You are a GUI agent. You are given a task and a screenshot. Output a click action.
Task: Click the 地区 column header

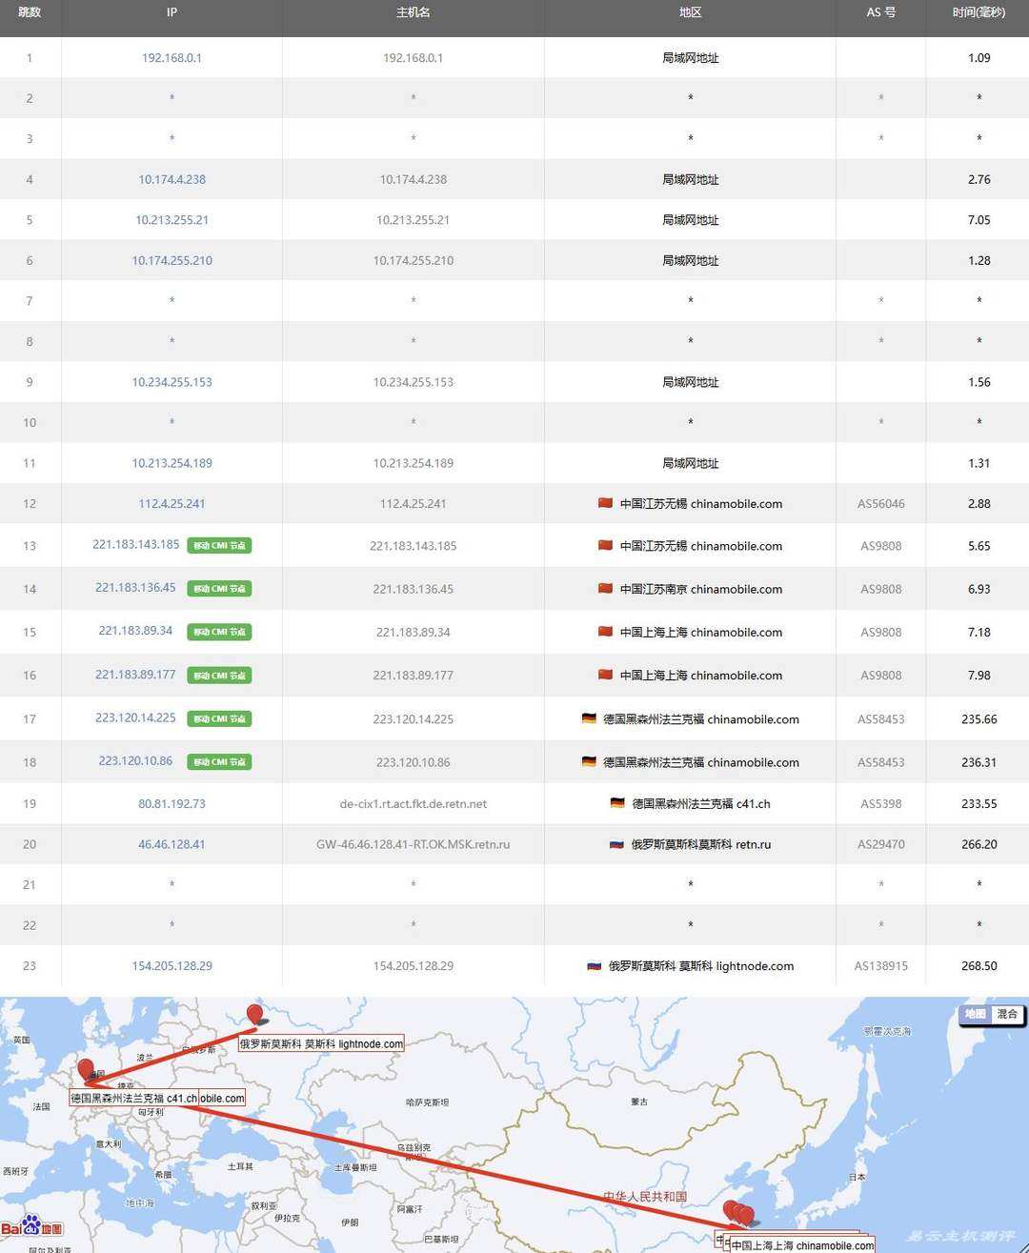(x=690, y=12)
